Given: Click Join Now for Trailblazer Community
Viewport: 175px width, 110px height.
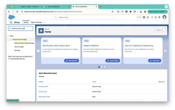Looking at the screenshot, I should tap(154, 61).
